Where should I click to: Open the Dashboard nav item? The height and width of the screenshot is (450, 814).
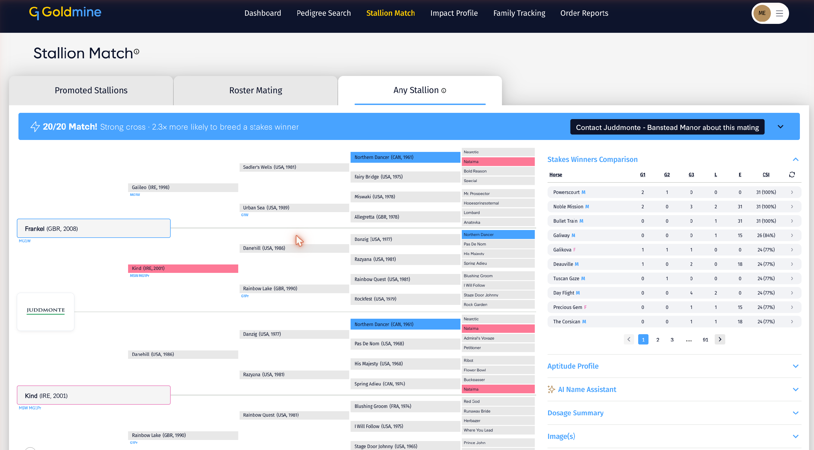[263, 13]
